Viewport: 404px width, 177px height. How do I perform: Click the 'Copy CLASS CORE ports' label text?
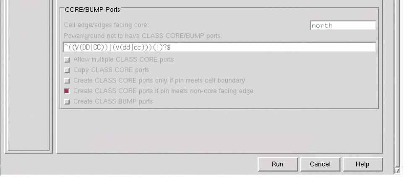[x=111, y=70]
